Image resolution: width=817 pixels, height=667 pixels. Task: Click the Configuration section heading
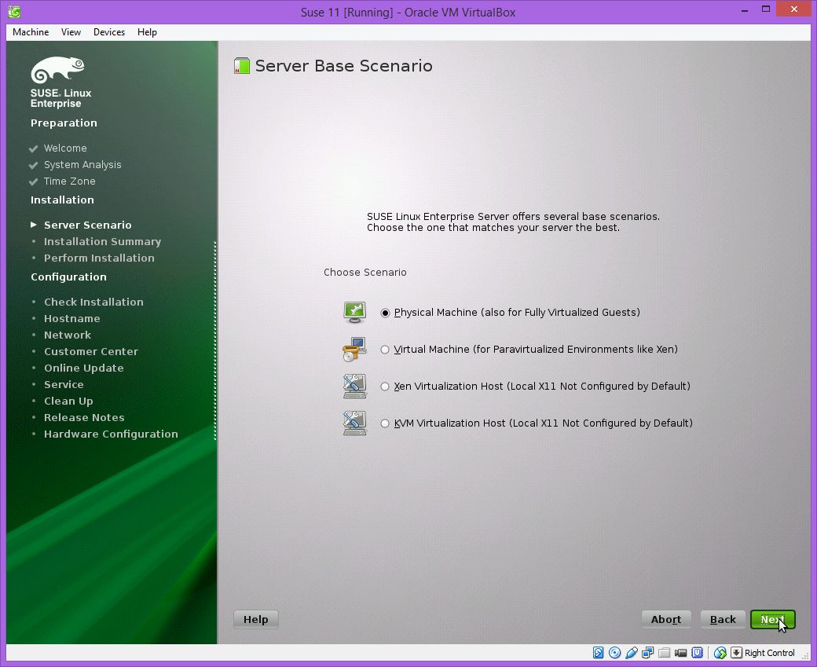(x=68, y=277)
